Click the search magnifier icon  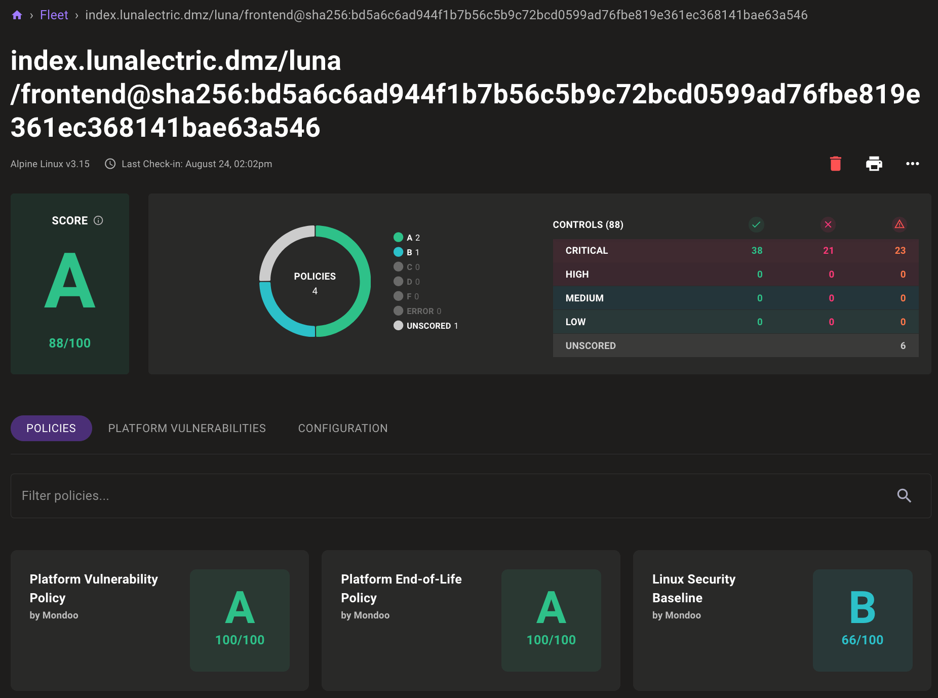pos(904,495)
